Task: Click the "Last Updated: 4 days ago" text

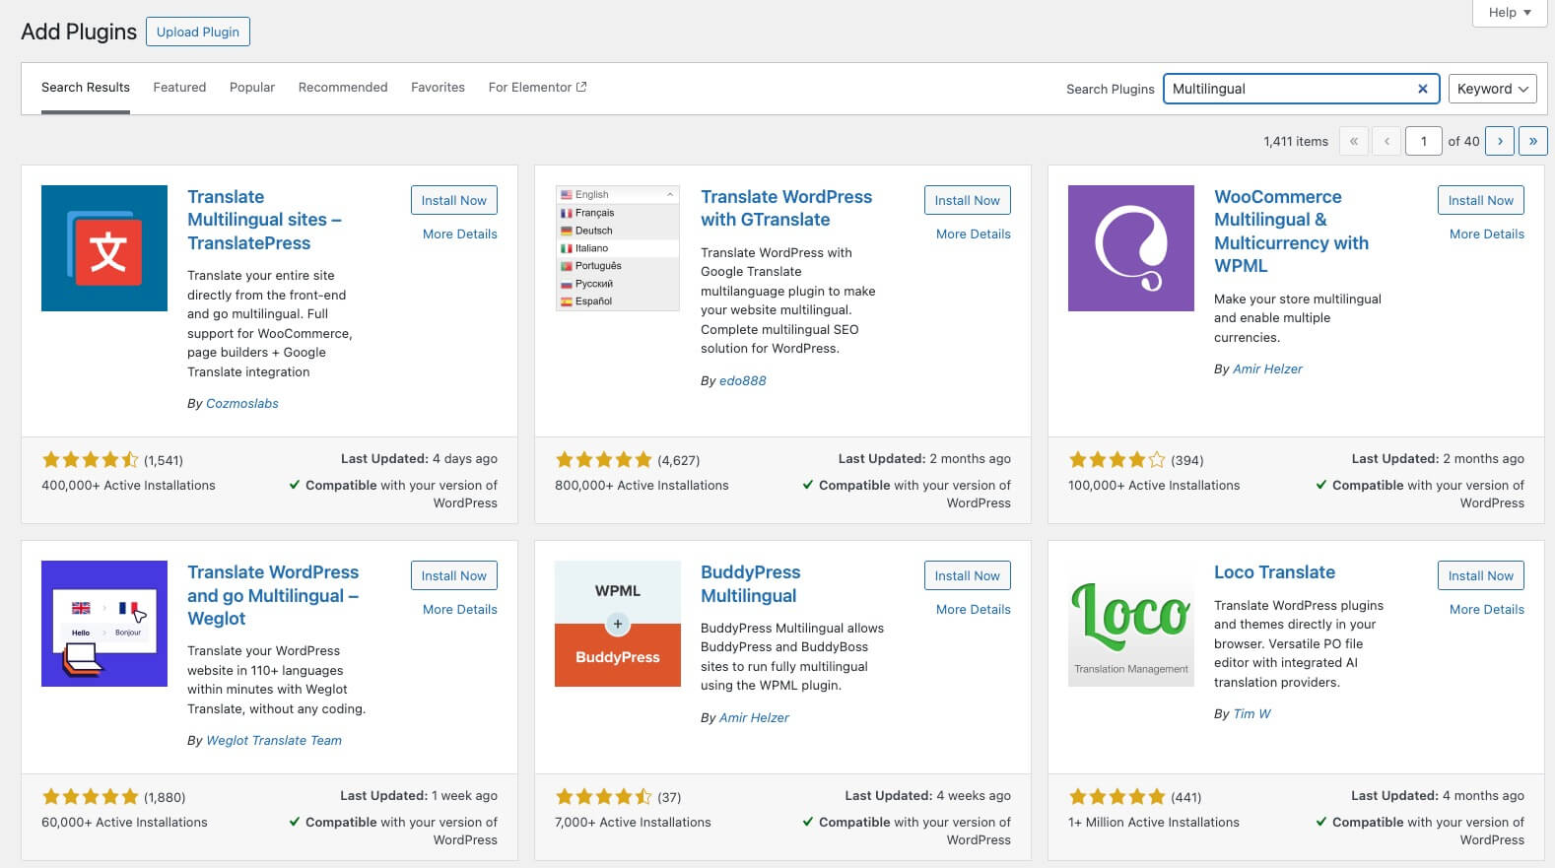Action: point(419,459)
